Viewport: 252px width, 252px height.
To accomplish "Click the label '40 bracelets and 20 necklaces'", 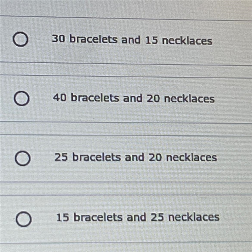I will (x=134, y=98).
